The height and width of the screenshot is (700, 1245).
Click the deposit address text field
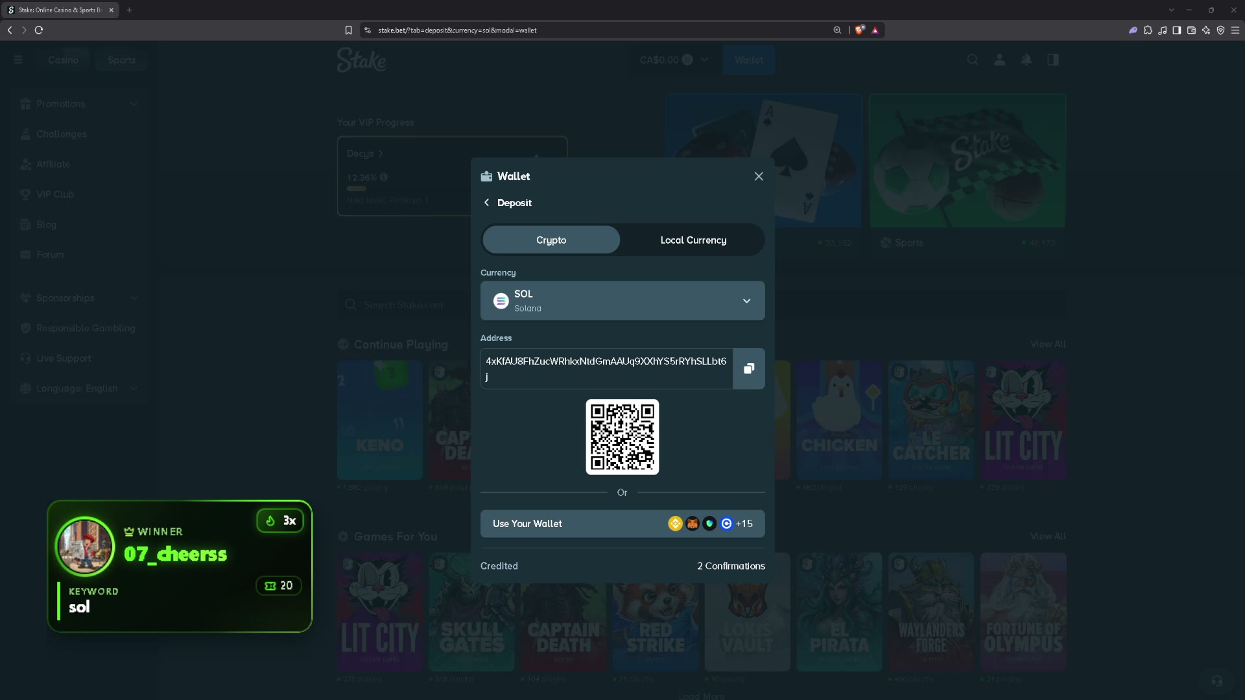pyautogui.click(x=606, y=369)
